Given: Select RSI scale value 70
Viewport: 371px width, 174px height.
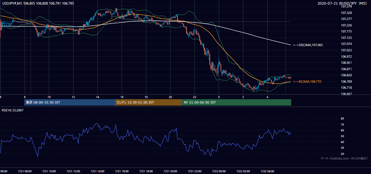Looking at the screenshot, I should pos(342,124).
